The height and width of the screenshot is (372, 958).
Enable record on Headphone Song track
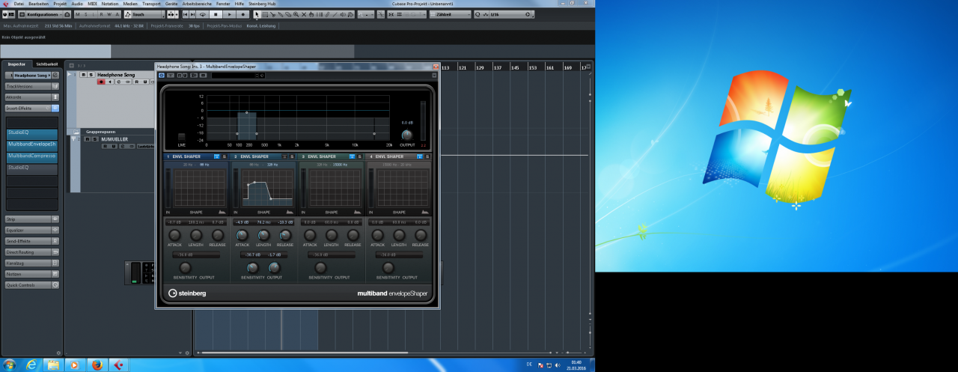101,82
